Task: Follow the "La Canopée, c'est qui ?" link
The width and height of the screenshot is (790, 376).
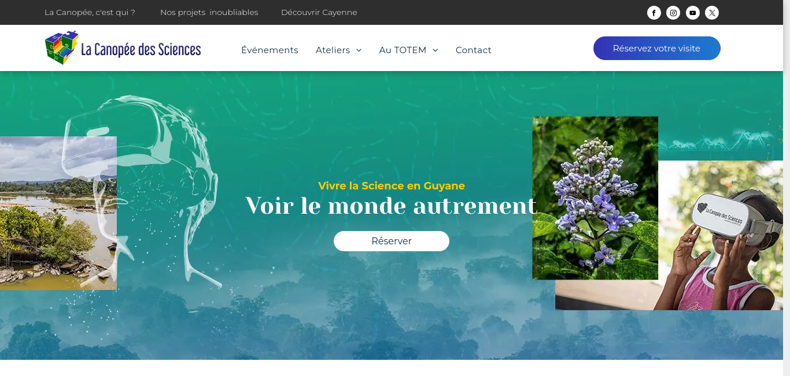Action: (90, 12)
